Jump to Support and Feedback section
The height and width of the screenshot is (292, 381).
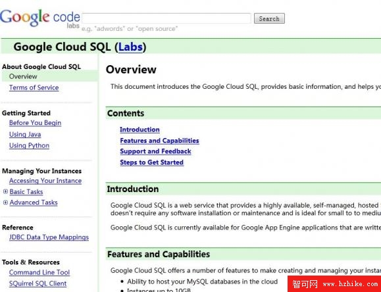[x=155, y=151]
